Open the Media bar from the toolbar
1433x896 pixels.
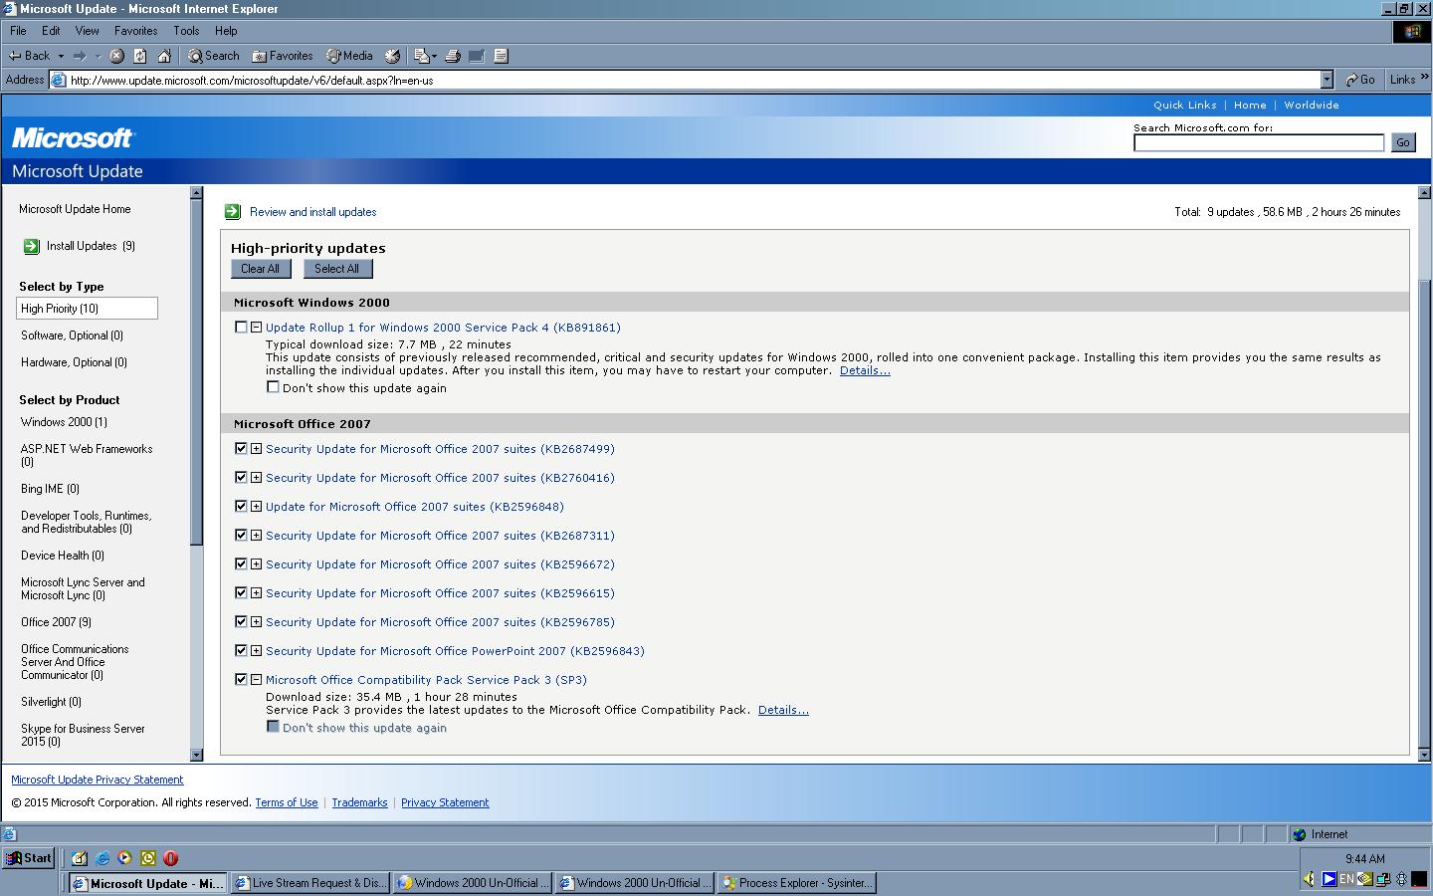pos(349,56)
